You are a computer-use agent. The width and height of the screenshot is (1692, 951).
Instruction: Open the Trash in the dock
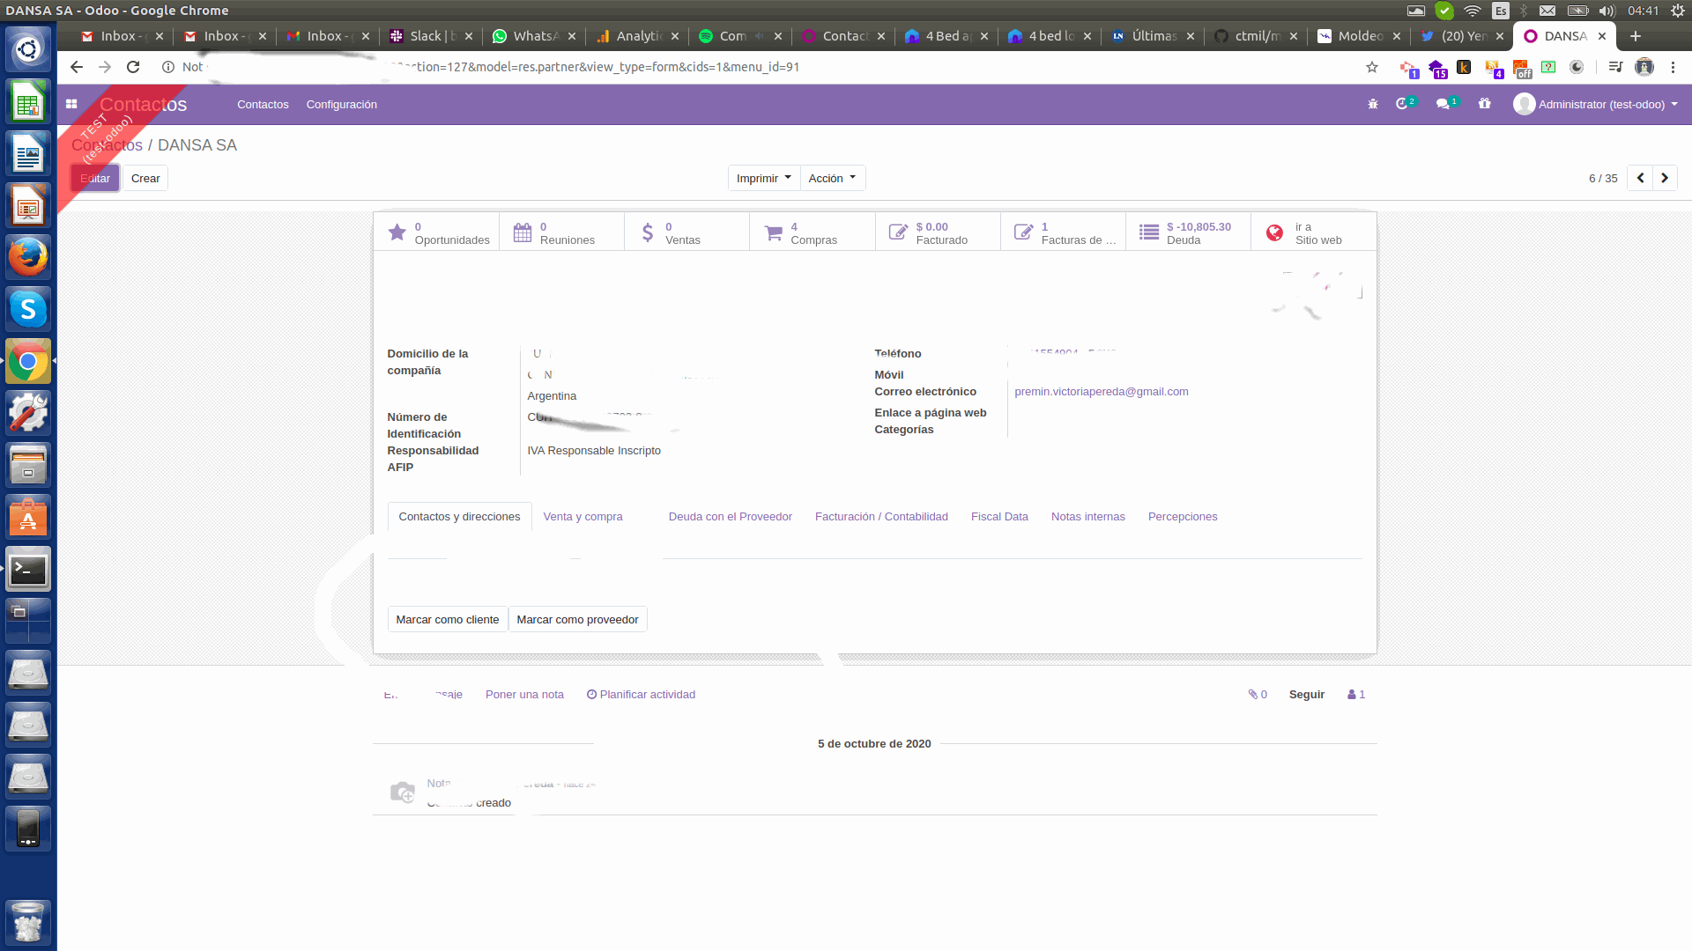tap(28, 923)
